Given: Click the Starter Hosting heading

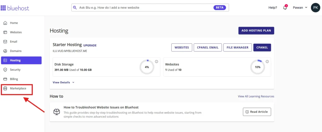Looking at the screenshot, I should pos(67,45).
